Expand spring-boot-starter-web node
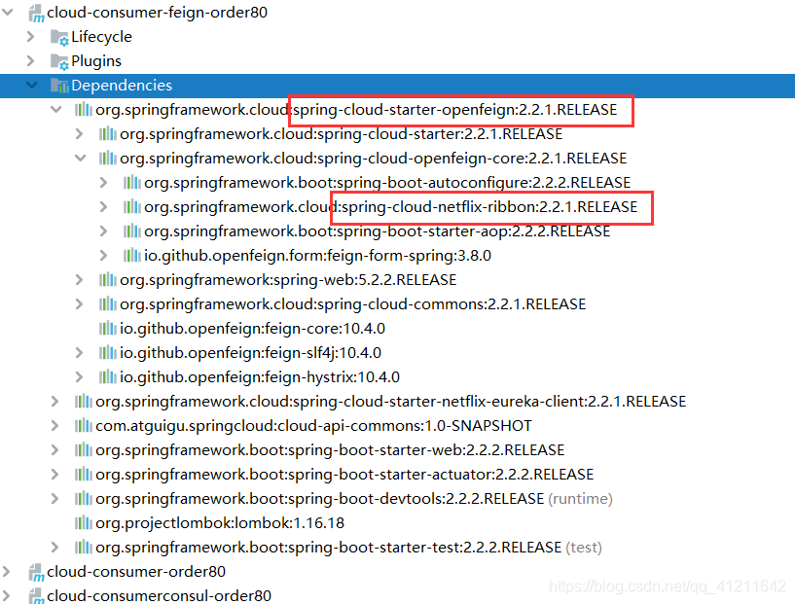 [x=54, y=450]
